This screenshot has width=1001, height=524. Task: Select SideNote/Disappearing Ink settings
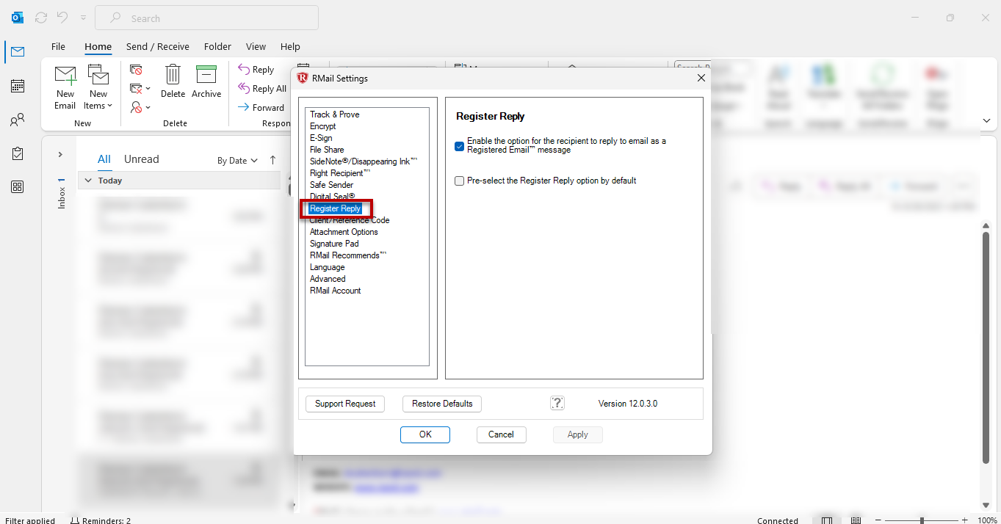click(x=364, y=161)
